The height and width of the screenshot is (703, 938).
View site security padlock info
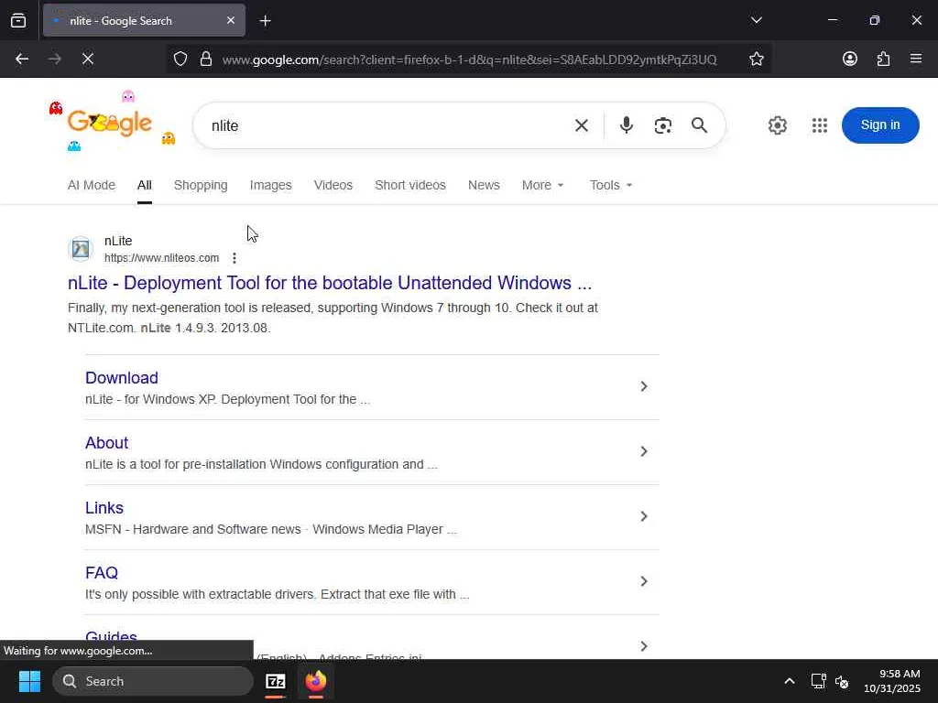tap(206, 59)
